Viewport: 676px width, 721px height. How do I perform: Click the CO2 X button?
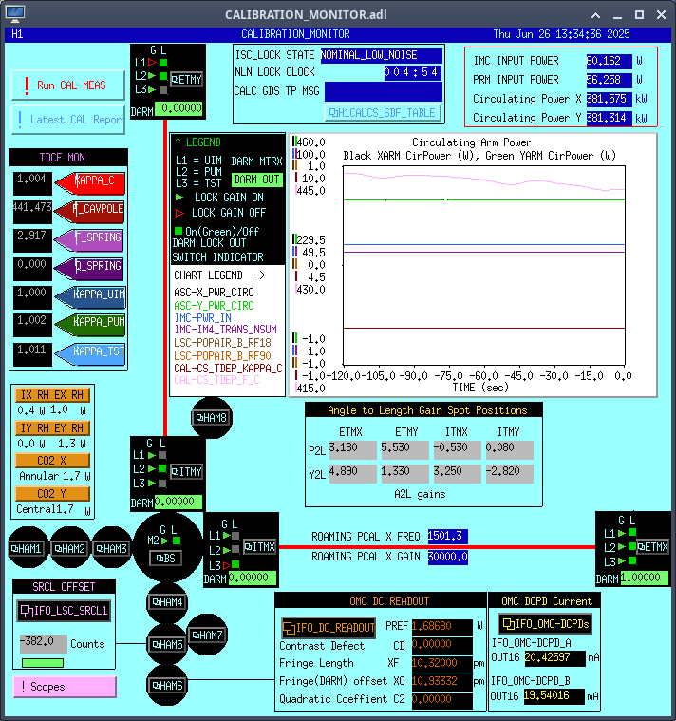click(x=52, y=461)
